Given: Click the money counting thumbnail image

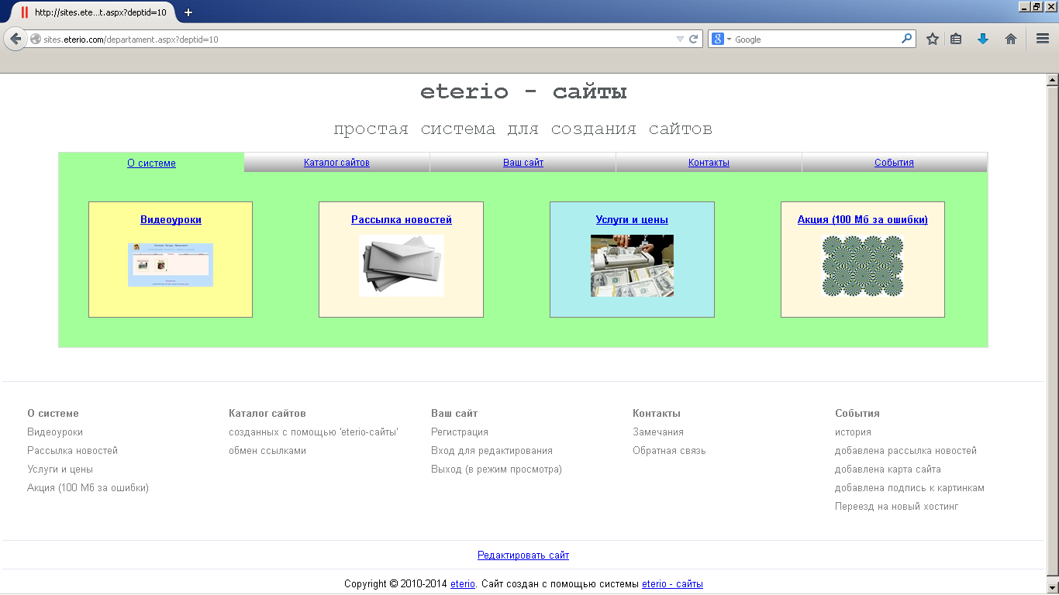Looking at the screenshot, I should [632, 266].
